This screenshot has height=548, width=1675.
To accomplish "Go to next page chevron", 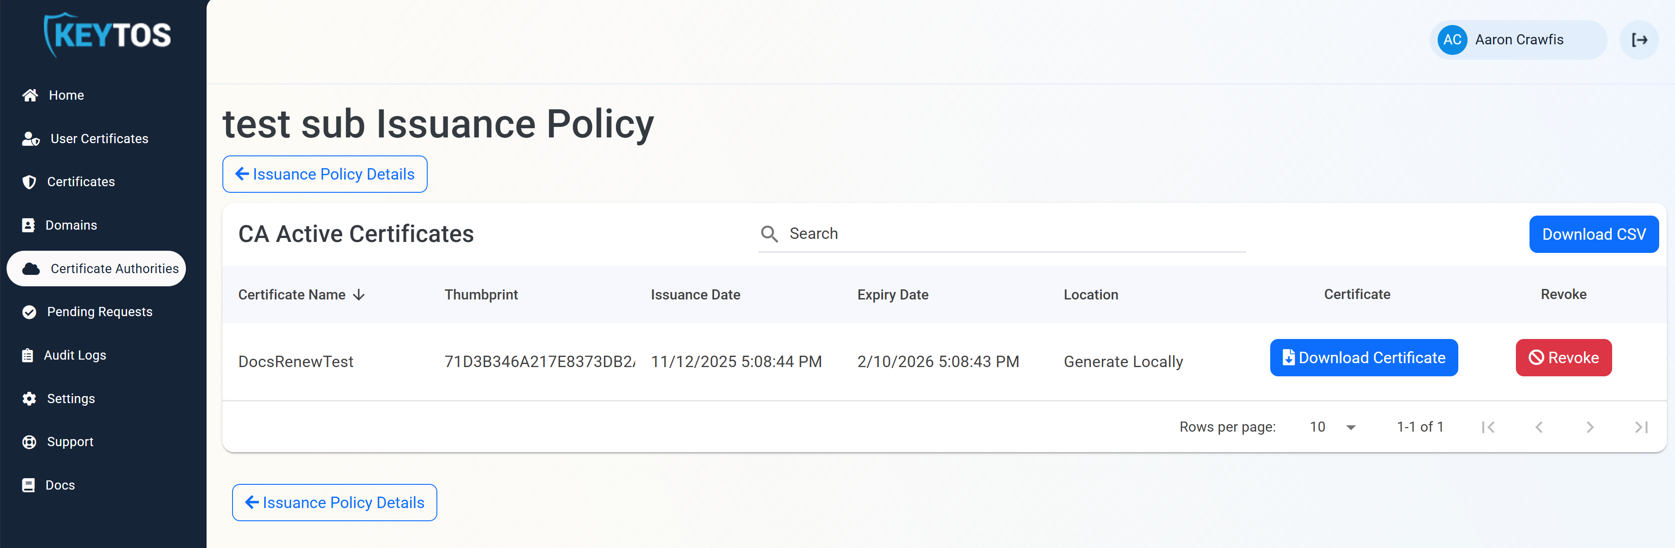I will [x=1589, y=427].
